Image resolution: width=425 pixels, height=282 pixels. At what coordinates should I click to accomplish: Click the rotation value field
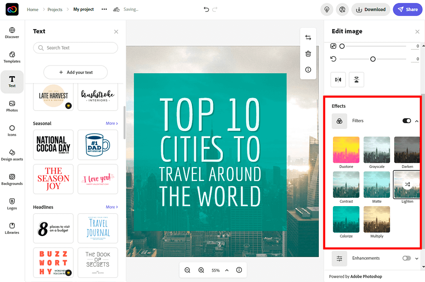(x=415, y=59)
